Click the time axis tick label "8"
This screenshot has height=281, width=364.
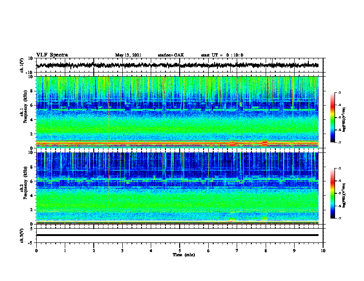point(266,251)
